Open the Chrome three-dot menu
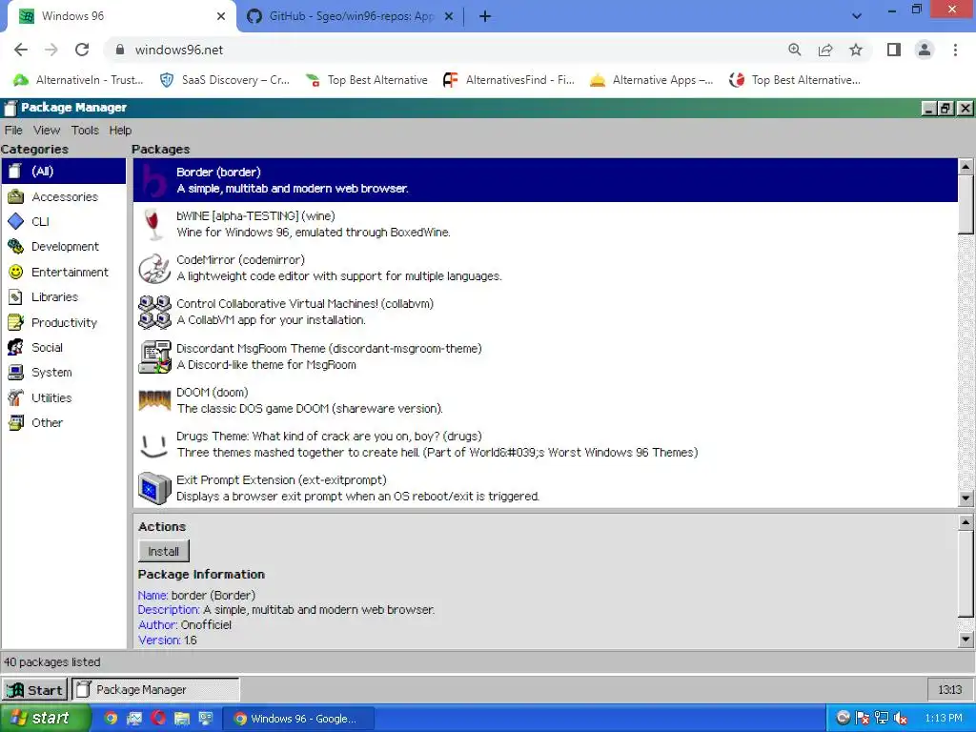Image resolution: width=976 pixels, height=732 pixels. coord(955,50)
